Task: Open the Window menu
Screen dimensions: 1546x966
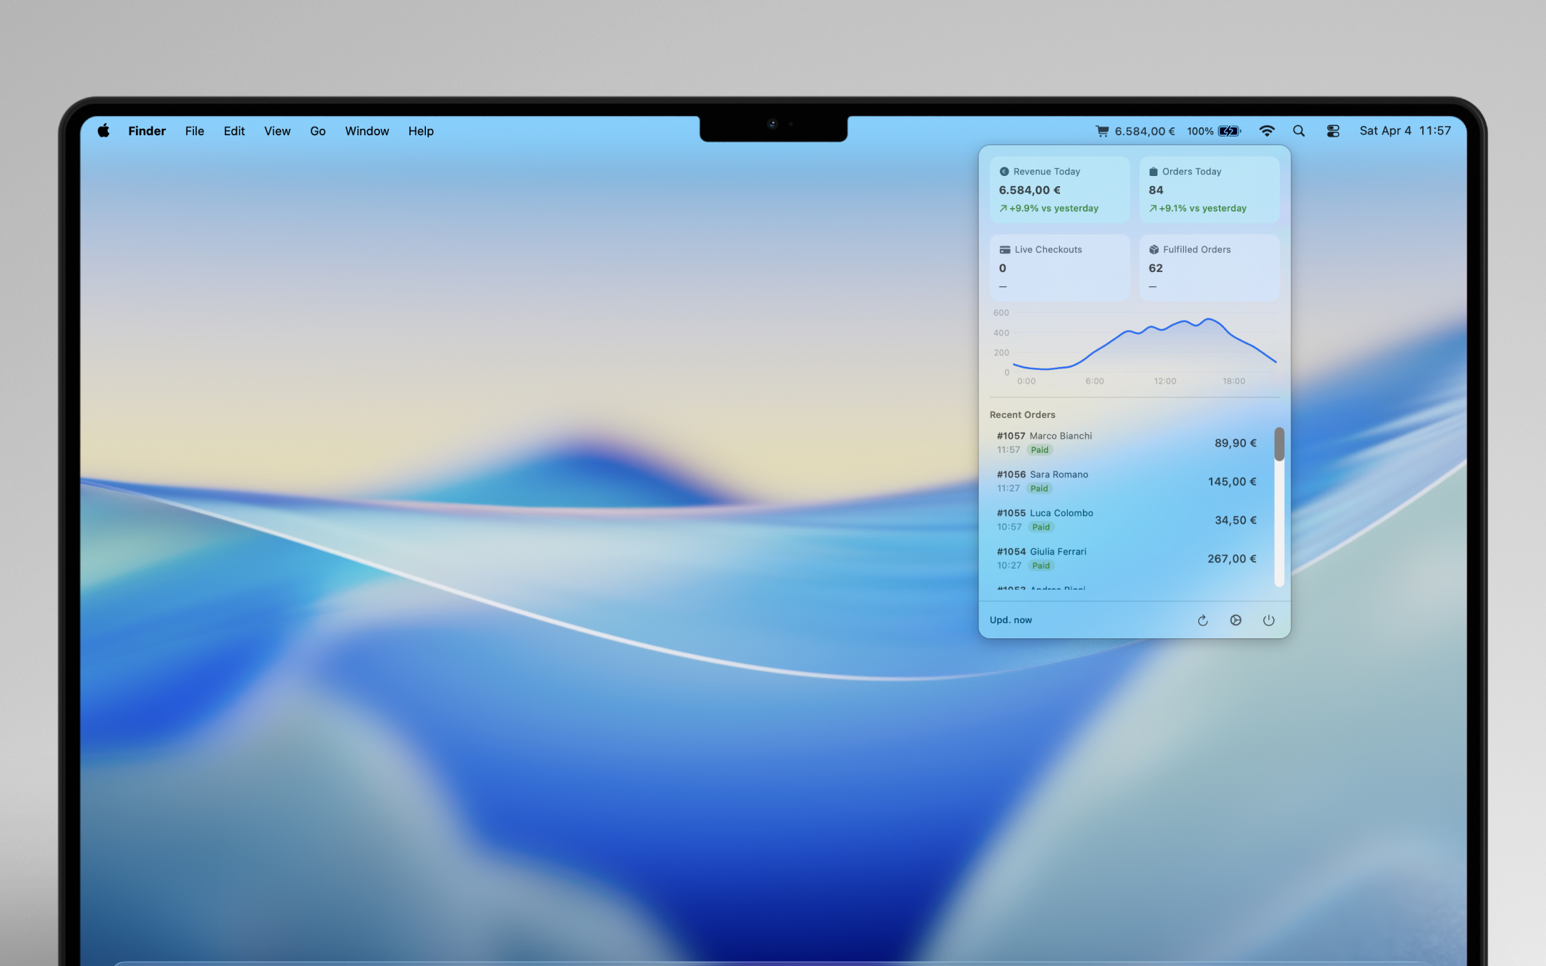Action: click(x=367, y=131)
